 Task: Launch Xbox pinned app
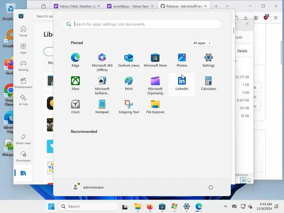75,83
